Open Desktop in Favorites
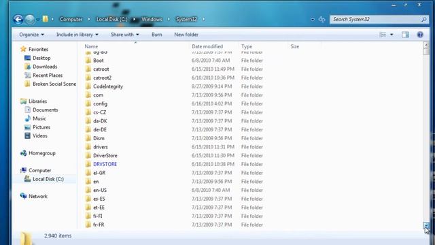The height and width of the screenshot is (245, 435). coord(41,58)
